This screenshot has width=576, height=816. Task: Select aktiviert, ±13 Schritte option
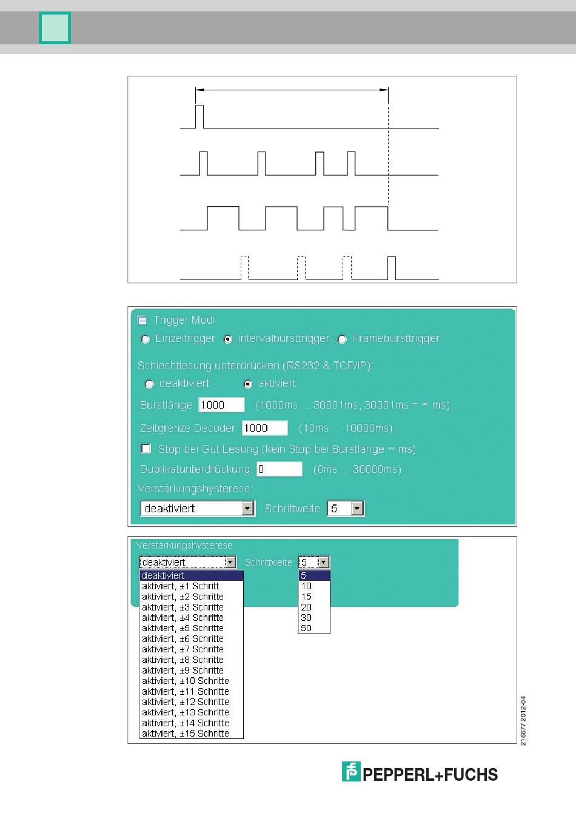click(192, 713)
